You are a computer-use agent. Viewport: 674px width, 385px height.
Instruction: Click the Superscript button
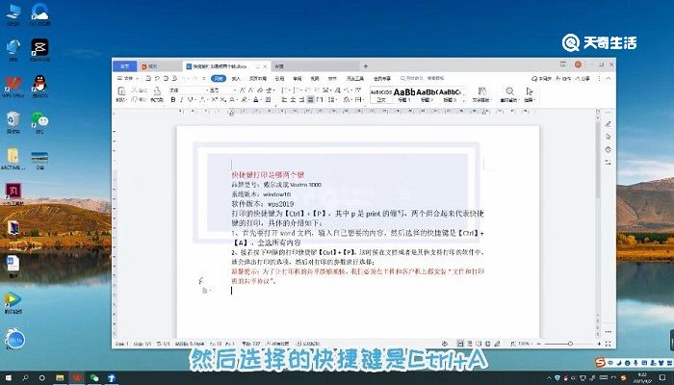[215, 100]
